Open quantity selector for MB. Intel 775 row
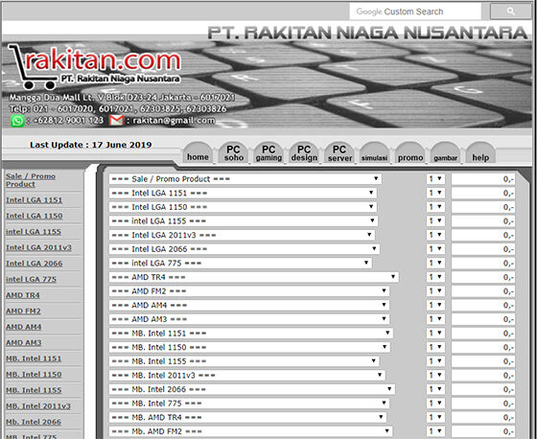This screenshot has height=439, width=537. [435, 404]
